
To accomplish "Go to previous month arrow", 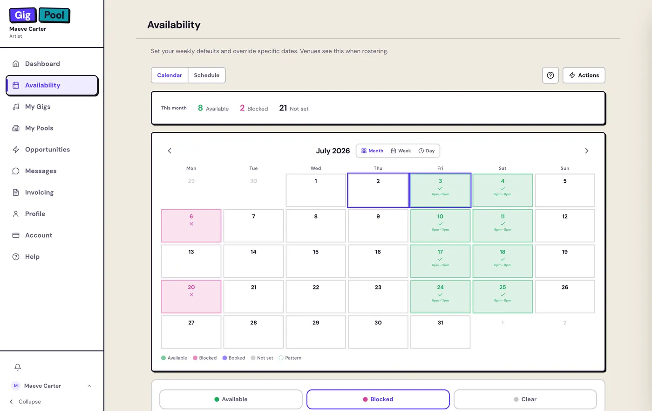I will [170, 151].
